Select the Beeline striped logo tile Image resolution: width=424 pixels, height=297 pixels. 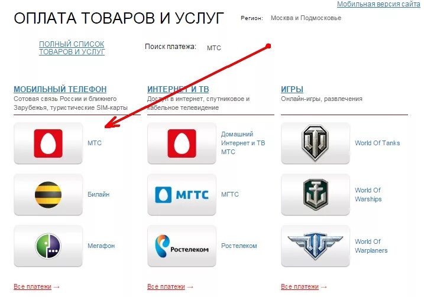48,194
